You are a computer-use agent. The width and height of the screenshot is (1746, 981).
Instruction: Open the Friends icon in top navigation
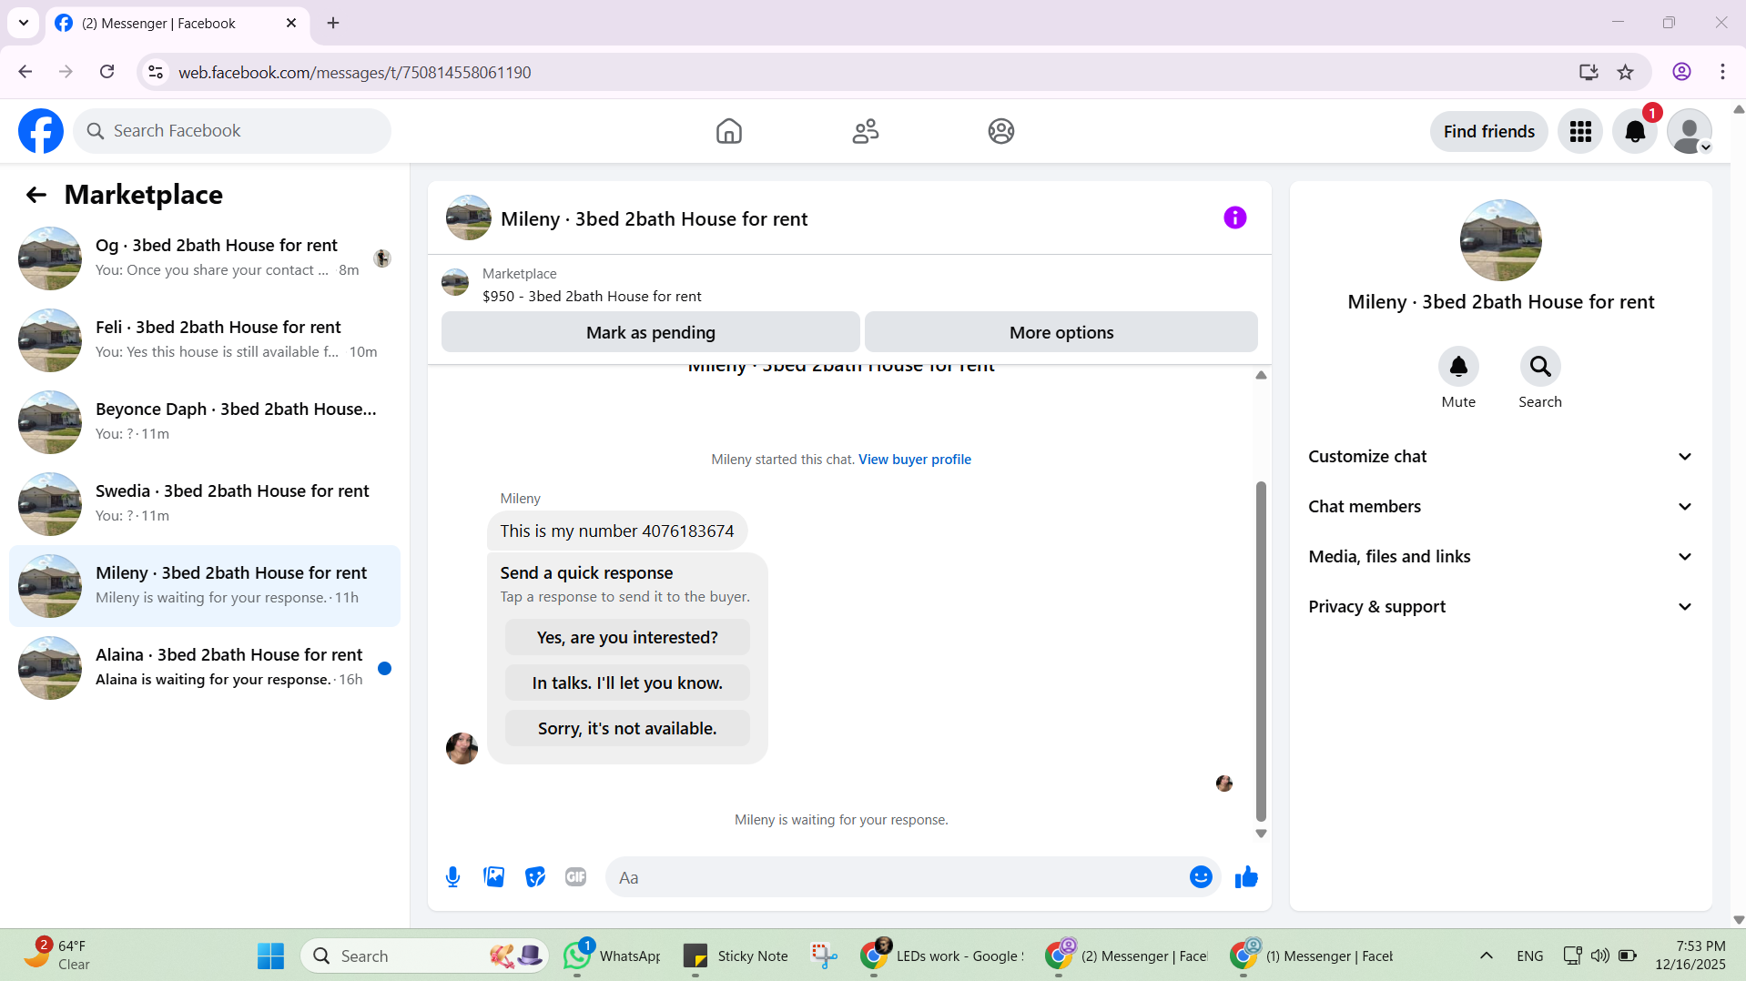[865, 131]
